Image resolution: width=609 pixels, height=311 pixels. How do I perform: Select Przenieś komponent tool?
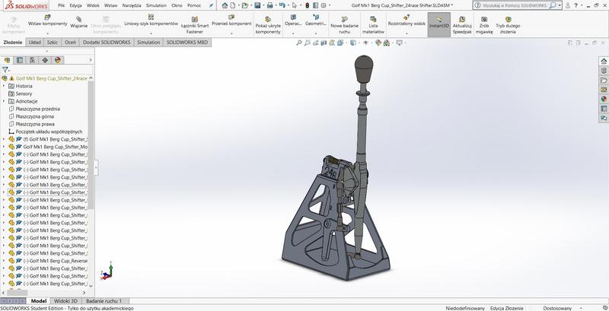click(x=231, y=21)
